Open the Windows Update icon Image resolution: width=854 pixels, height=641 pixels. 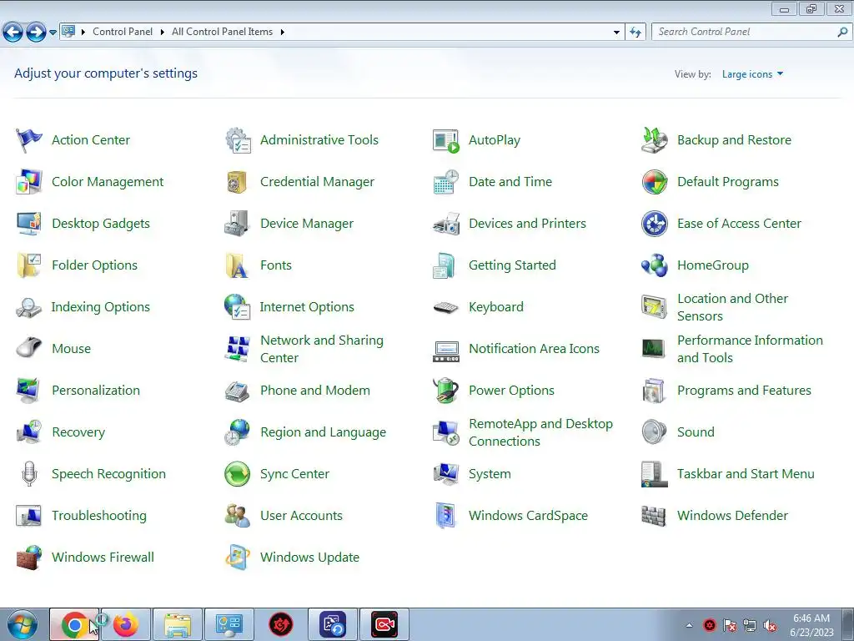[x=238, y=558]
